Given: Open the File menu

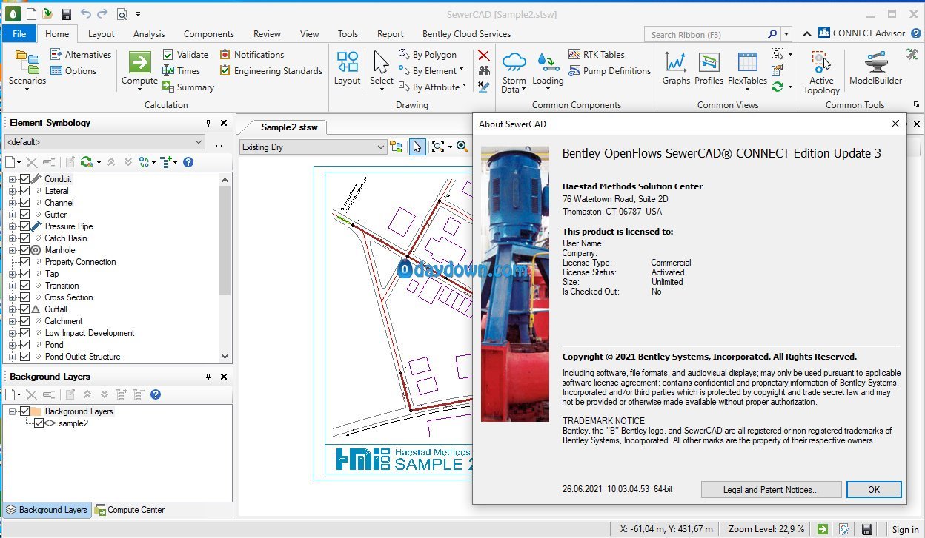Looking at the screenshot, I should pyautogui.click(x=19, y=33).
